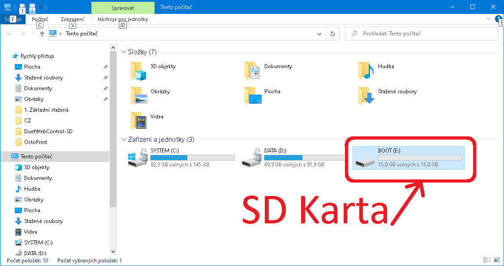Expand the ribbon with the chevron
This screenshot has width=504, height=266.
[x=489, y=19]
